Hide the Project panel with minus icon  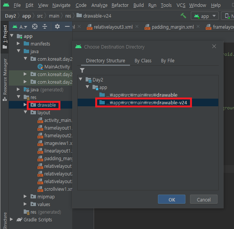67,26
